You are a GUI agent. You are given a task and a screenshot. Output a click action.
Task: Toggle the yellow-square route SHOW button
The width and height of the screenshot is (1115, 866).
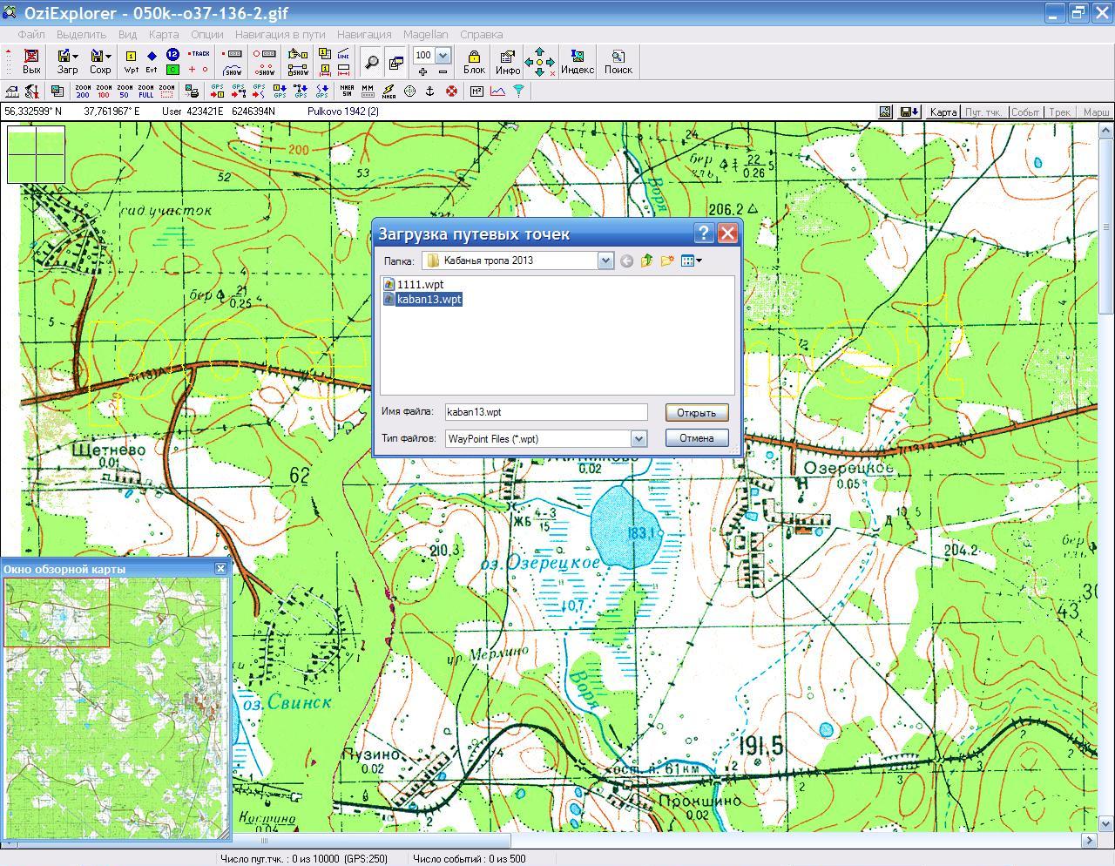[x=298, y=70]
